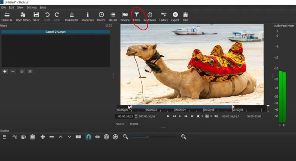Screen dimensions: 296x161
Task: Open the View menu
Action: 20,7
